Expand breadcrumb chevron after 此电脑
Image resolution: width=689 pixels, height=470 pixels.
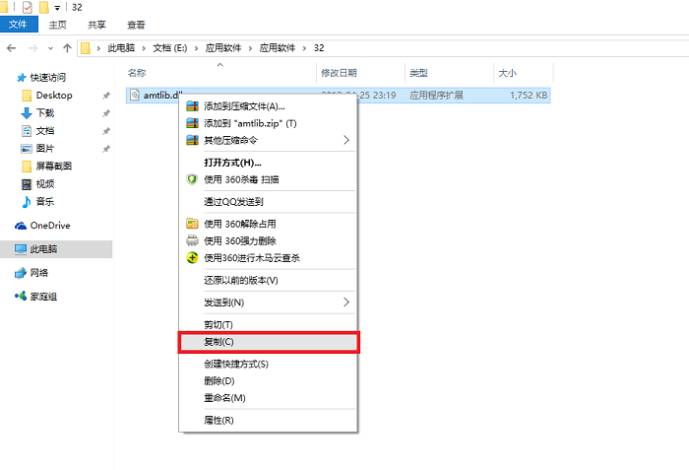pyautogui.click(x=144, y=48)
